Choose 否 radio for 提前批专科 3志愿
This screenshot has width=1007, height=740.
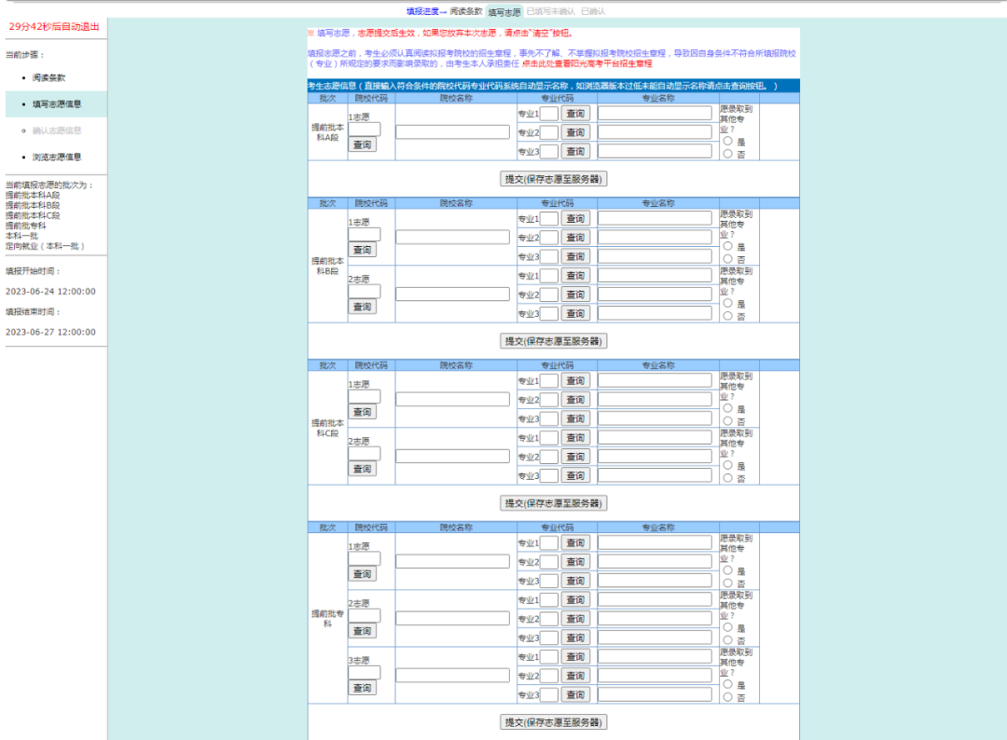coord(727,697)
